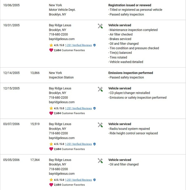Viewport: 186px width, 190px height.
Task: Click the star rating icon in the 10/31/2005 entry
Action: [51, 45]
